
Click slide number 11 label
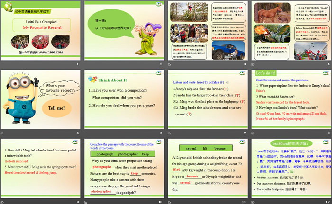(x=244, y=202)
